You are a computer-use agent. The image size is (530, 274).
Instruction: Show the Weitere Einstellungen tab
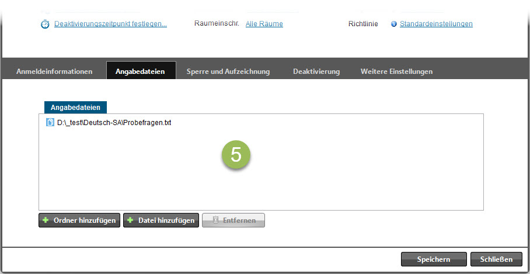[x=396, y=72]
